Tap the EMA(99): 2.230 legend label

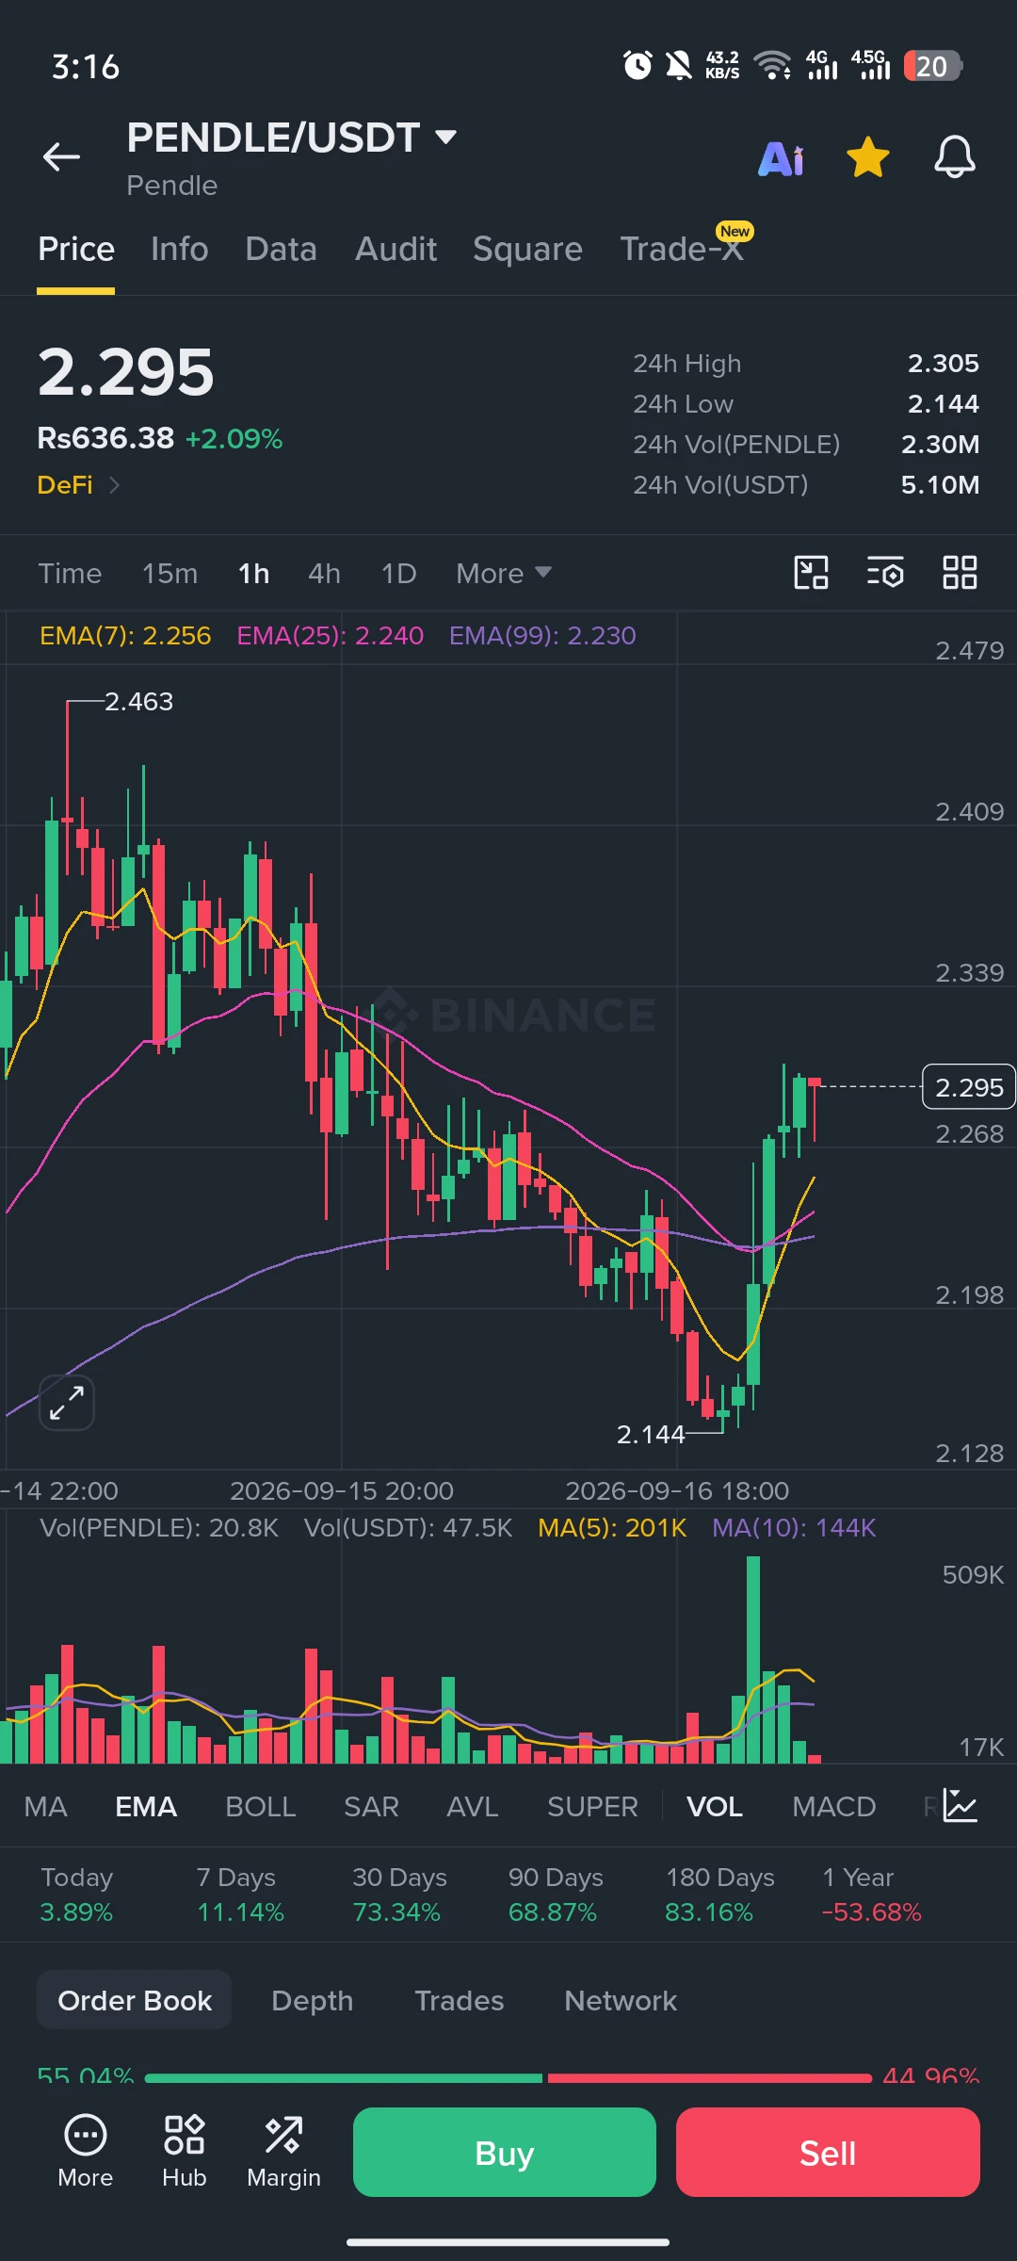pyautogui.click(x=542, y=636)
